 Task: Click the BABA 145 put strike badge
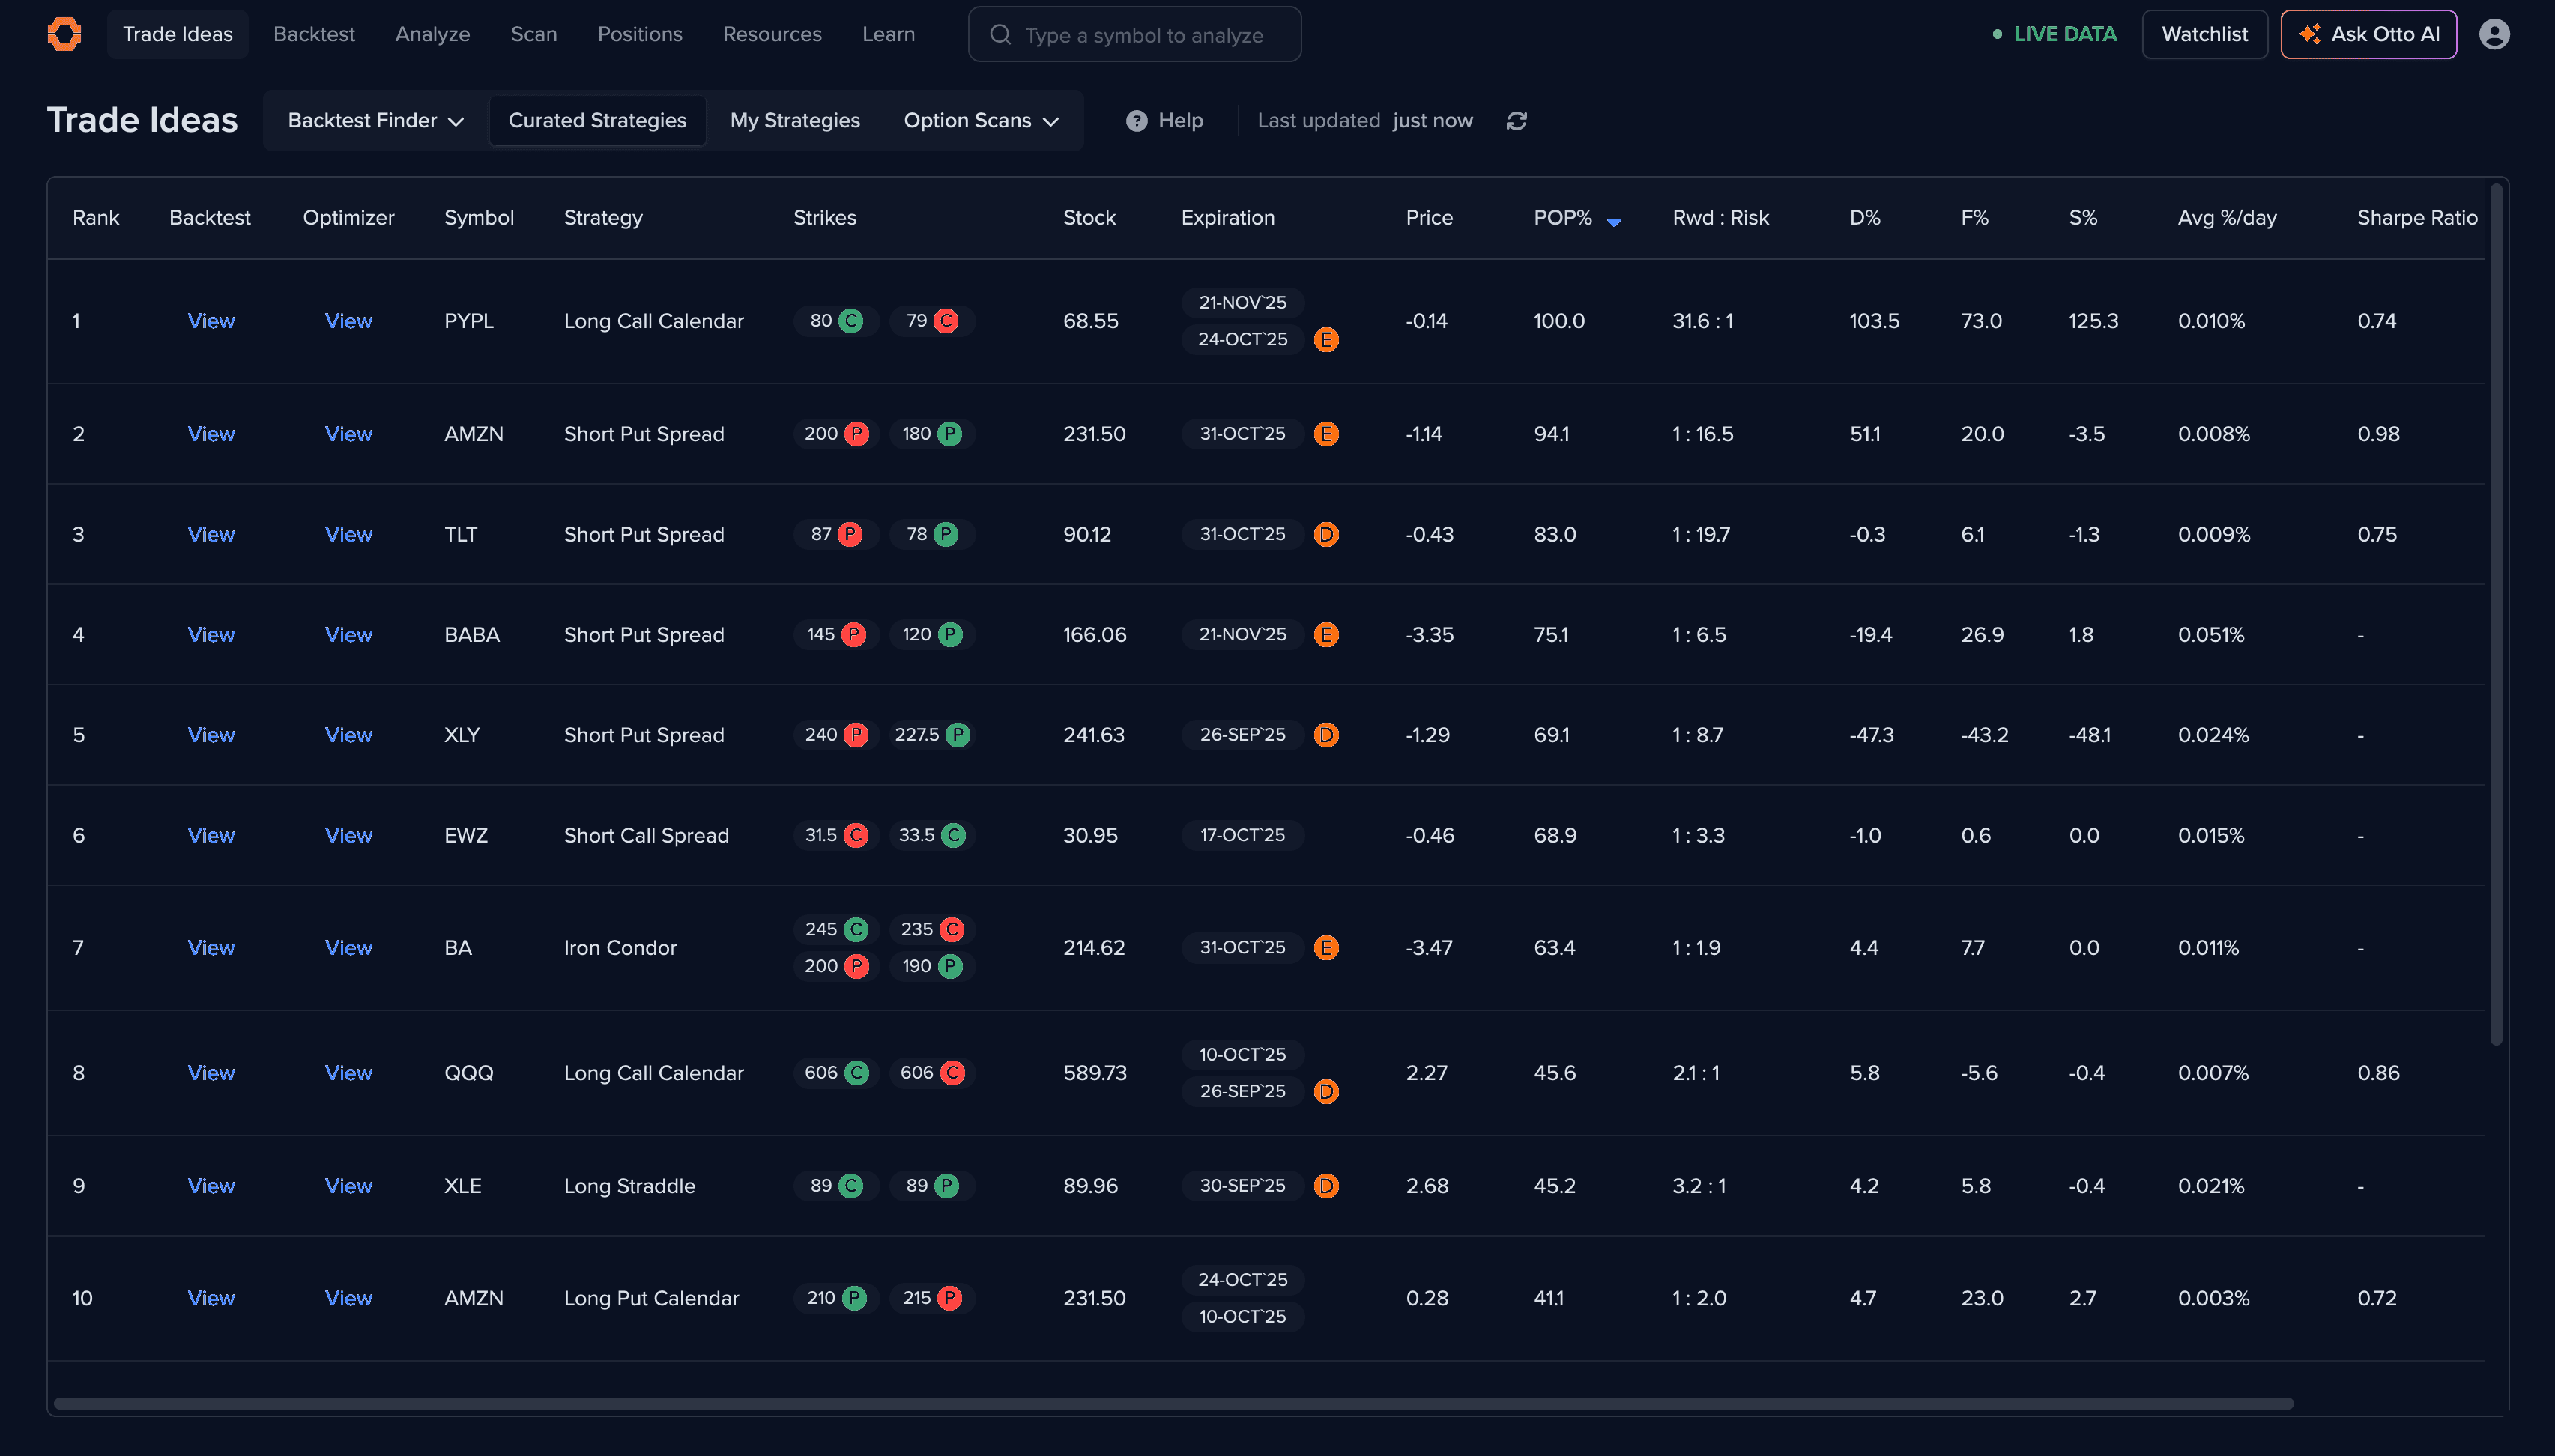836,635
